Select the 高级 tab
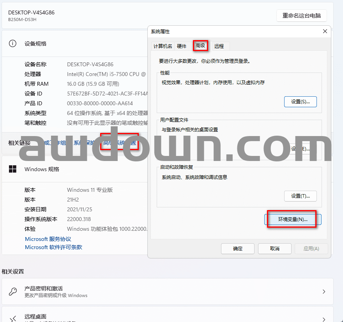Viewport: 343px width, 322px height. tap(200, 46)
